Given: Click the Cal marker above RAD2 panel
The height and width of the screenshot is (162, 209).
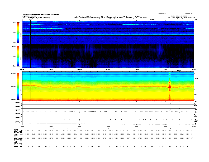Looking at the screenshot, I should tap(30, 20).
